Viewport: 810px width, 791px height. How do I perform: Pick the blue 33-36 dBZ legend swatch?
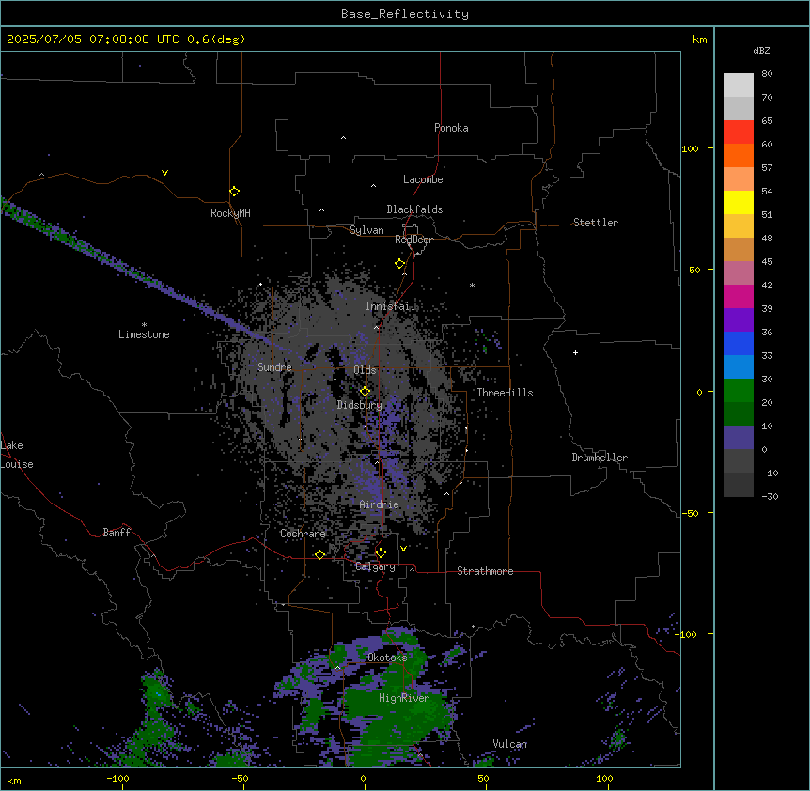739,343
